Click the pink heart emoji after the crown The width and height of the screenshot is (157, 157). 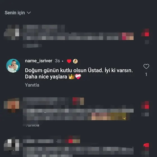click(x=78, y=77)
